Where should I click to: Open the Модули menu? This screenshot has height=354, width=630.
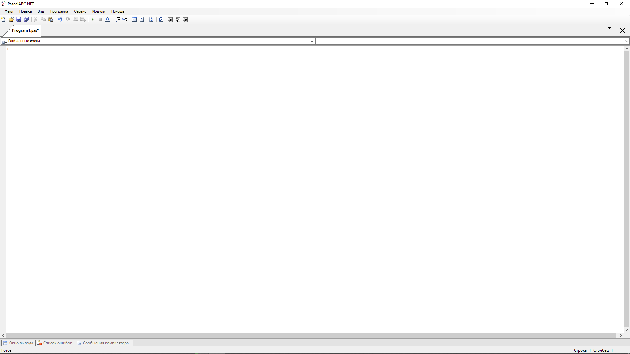point(98,11)
